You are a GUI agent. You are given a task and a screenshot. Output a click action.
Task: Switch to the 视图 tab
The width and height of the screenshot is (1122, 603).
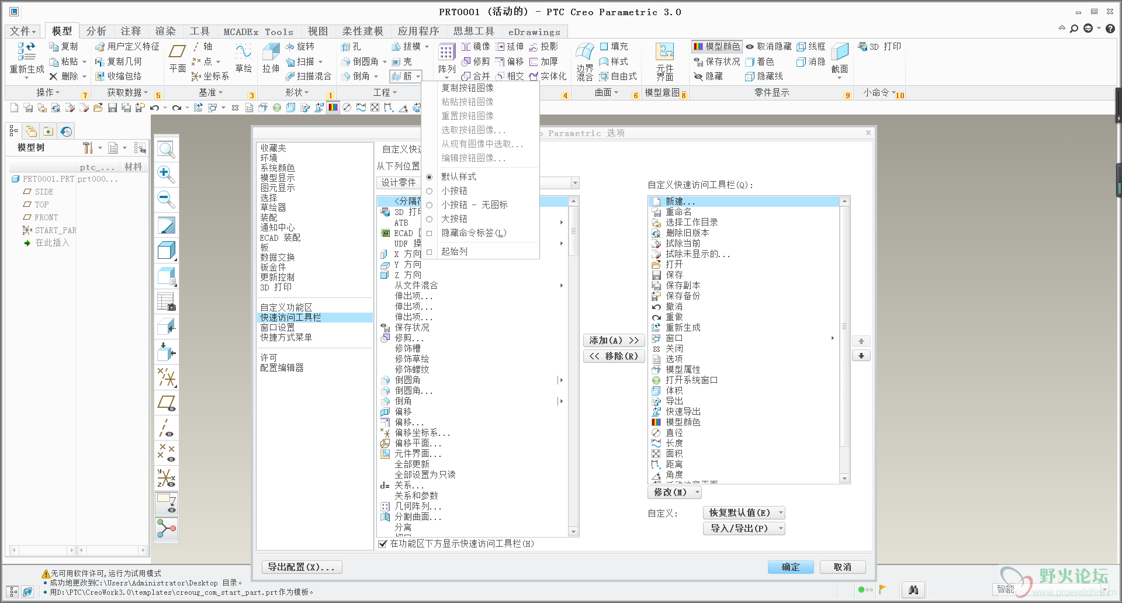318,32
